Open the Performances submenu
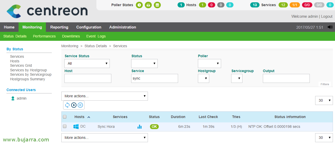Screen dimensions: 335x145 point(44,36)
